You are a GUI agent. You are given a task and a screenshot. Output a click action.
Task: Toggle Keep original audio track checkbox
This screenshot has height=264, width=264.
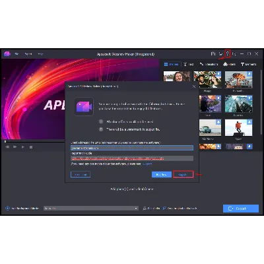pos(164,208)
